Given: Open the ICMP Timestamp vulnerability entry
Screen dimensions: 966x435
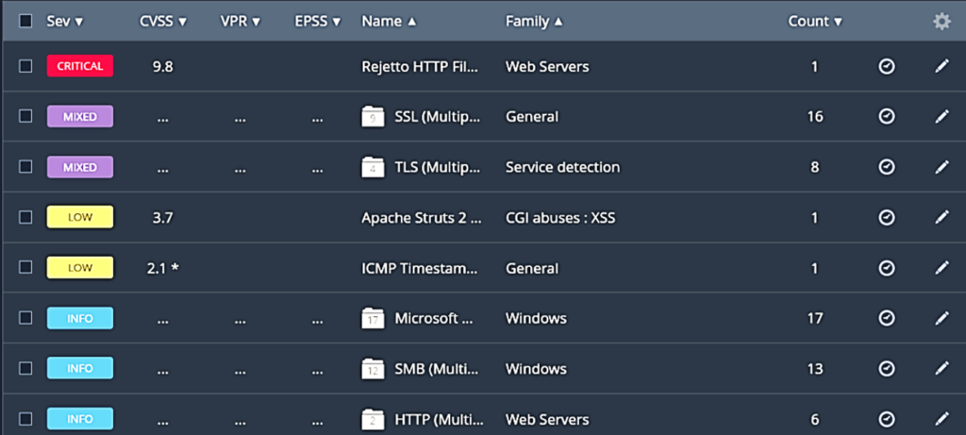Looking at the screenshot, I should point(420,268).
